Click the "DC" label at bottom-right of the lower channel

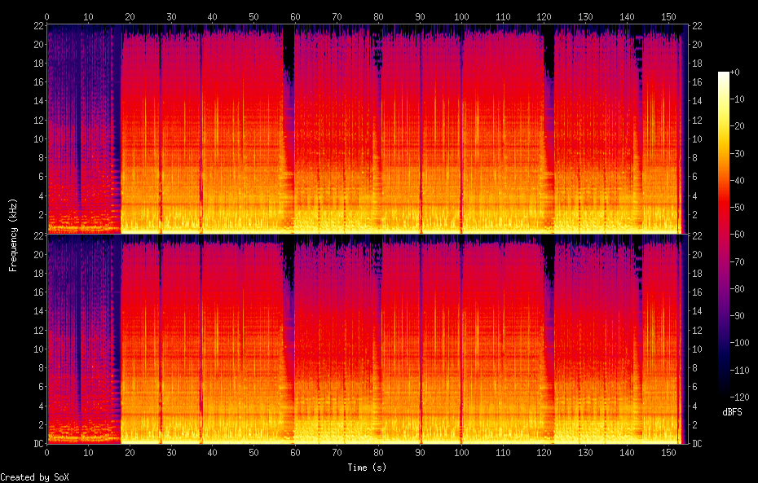(697, 444)
